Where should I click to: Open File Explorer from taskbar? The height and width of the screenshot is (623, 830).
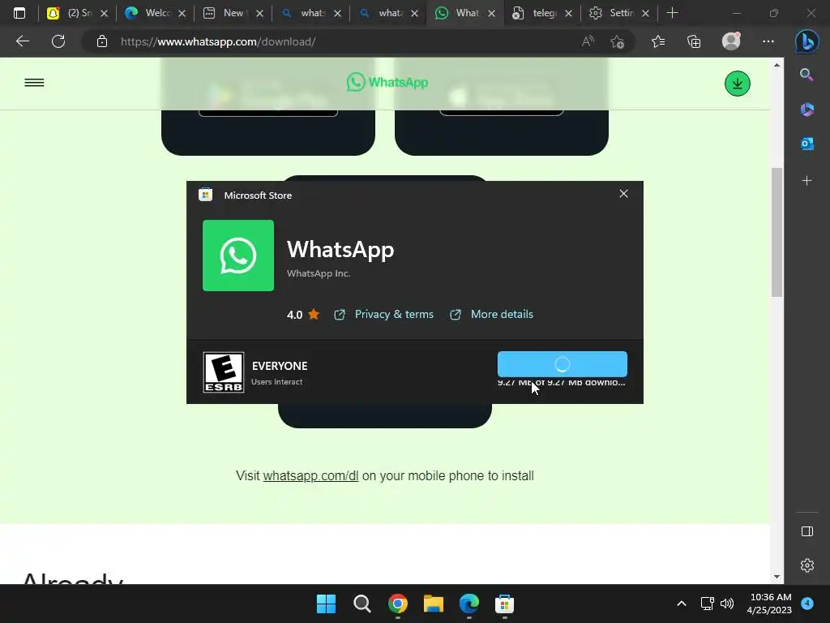434,604
